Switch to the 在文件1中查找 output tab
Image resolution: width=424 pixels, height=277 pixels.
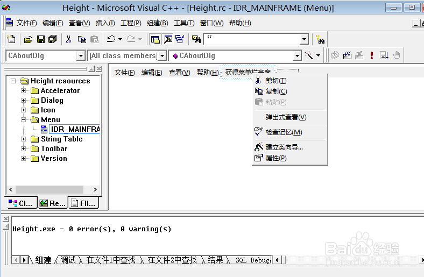click(111, 260)
